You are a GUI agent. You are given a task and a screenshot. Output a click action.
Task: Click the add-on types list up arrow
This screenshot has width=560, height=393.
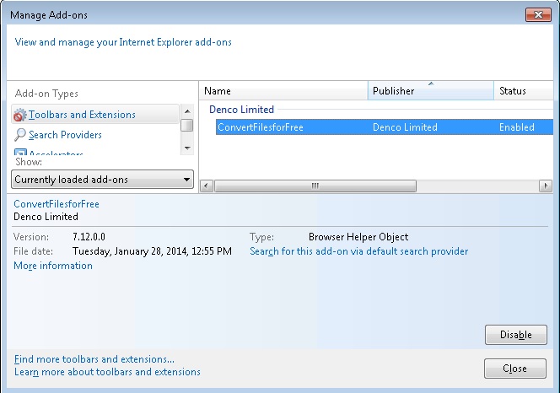click(187, 111)
